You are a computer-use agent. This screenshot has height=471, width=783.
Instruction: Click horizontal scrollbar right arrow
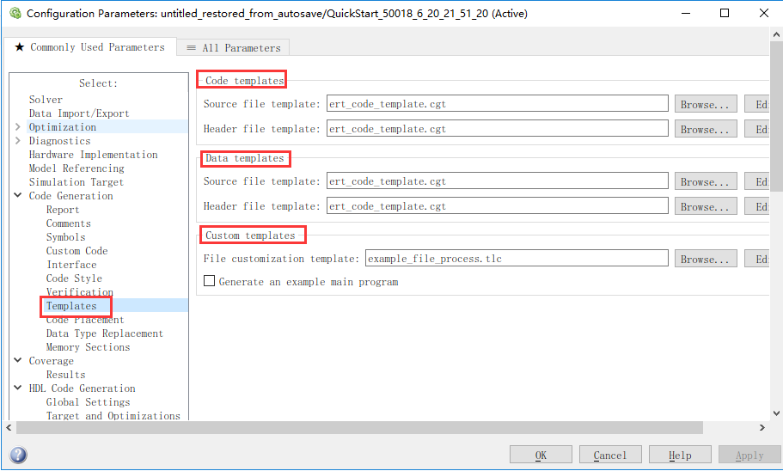pos(762,427)
